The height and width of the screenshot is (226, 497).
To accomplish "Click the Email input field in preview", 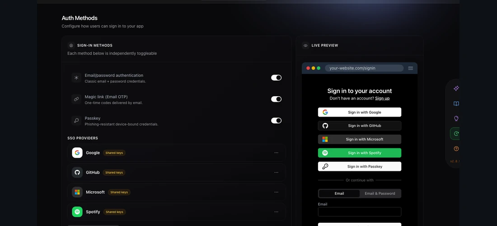I will [x=360, y=212].
